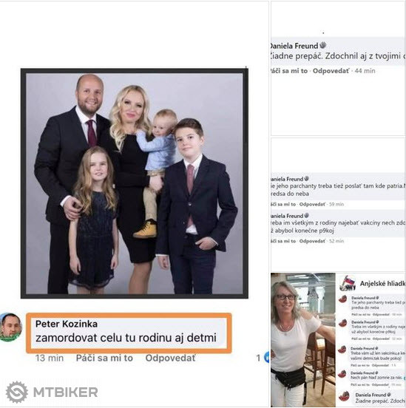Click the badge icon next to the 59 min Daniela Freund

[306, 179]
